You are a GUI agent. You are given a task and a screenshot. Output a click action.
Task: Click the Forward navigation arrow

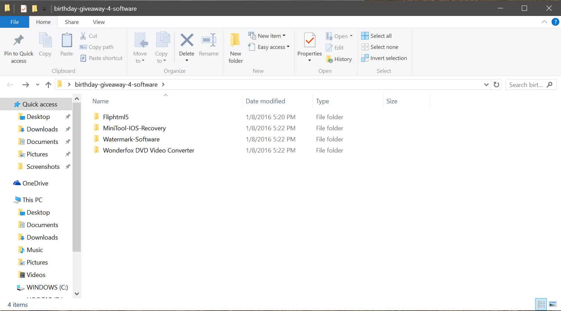pyautogui.click(x=26, y=85)
